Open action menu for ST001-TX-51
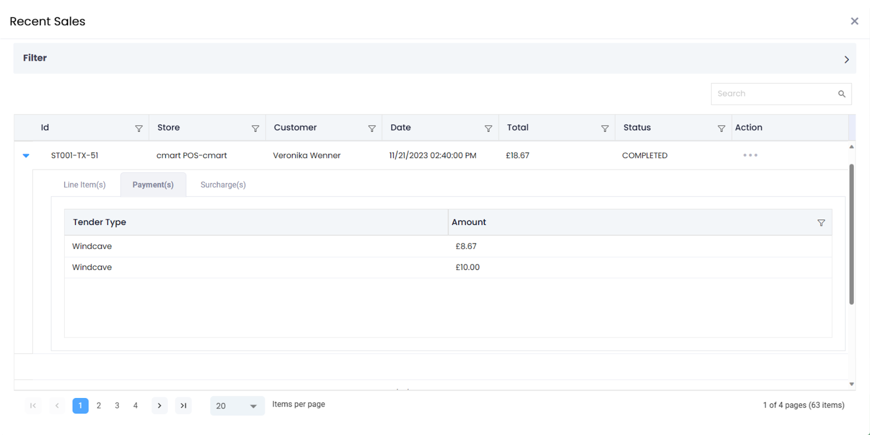The image size is (870, 435). tap(750, 155)
